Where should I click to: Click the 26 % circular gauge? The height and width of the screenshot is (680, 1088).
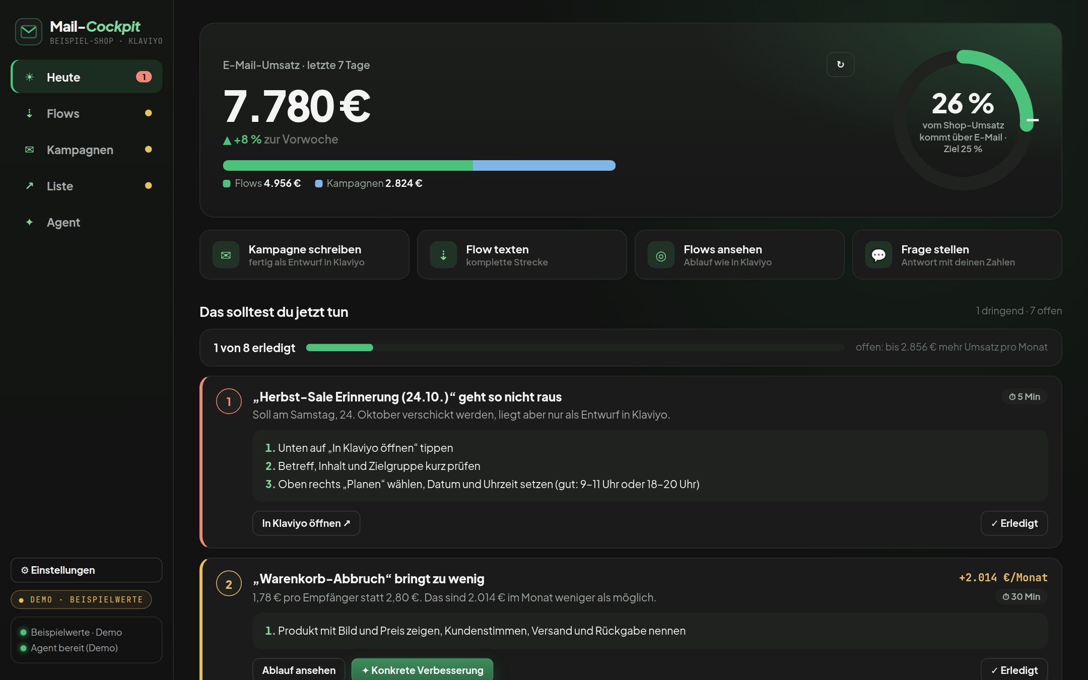pyautogui.click(x=963, y=120)
